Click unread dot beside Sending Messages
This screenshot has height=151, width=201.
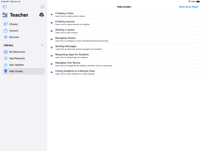pyautogui.click(x=52, y=47)
